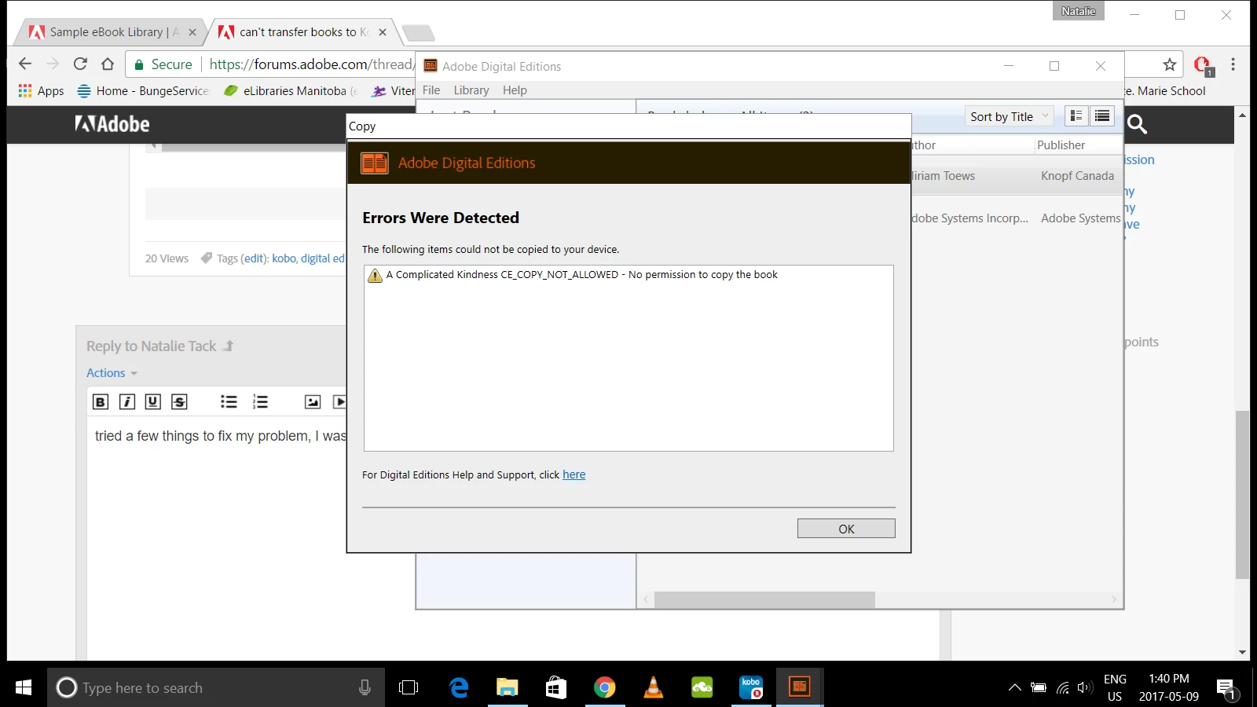
Task: Select the Adobe Systems publisher cell
Action: tap(1080, 218)
